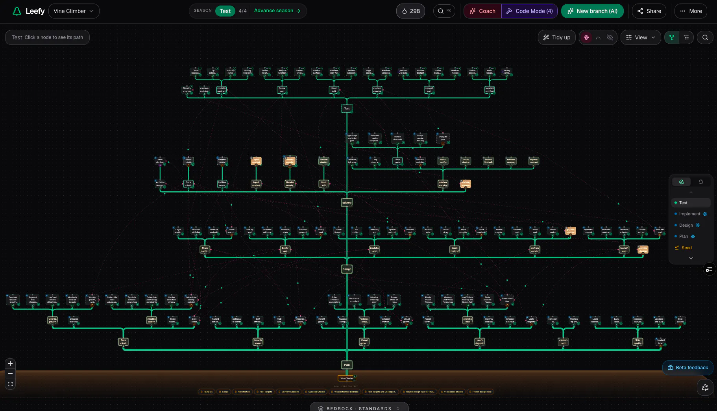This screenshot has height=411, width=717.
Task: Click the Design node on the trunk
Action: pyautogui.click(x=347, y=269)
